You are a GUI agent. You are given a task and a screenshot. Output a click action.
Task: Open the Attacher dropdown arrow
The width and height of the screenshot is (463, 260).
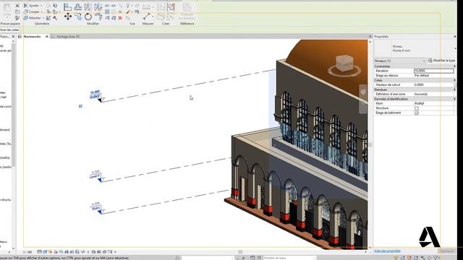[x=43, y=18]
